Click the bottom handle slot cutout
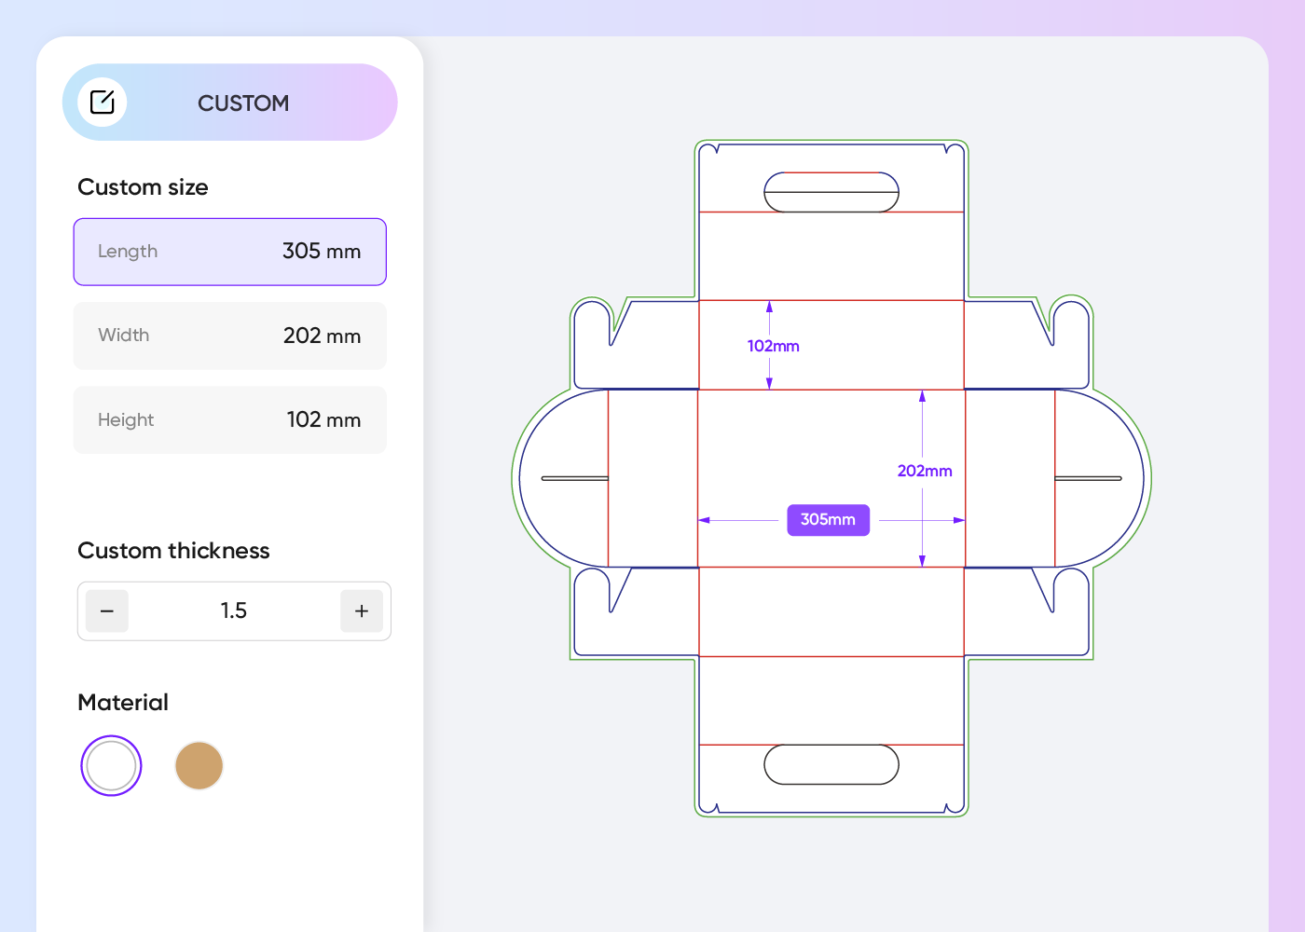The height and width of the screenshot is (932, 1305). pyautogui.click(x=831, y=765)
